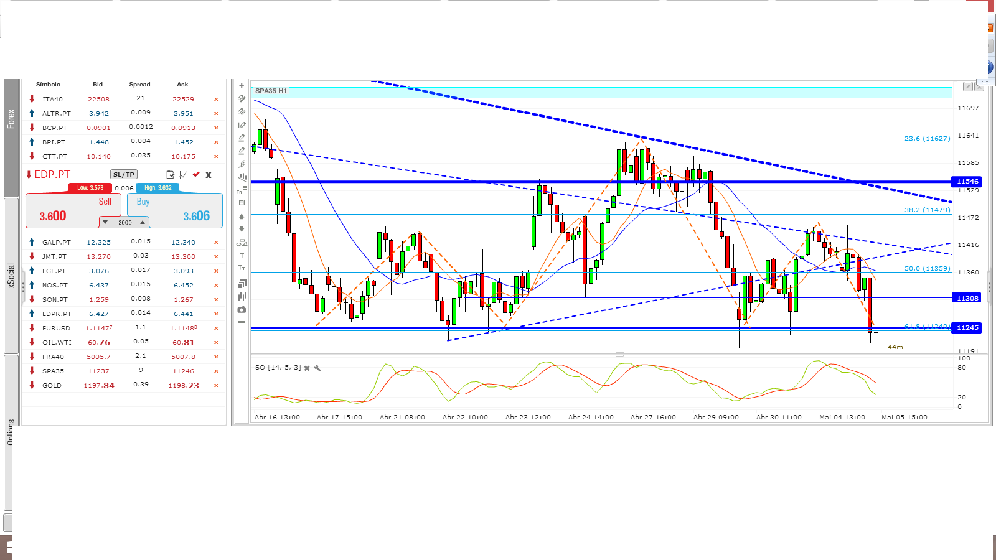Close the EDP.PT trade panel
Image resolution: width=996 pixels, height=560 pixels.
click(209, 175)
